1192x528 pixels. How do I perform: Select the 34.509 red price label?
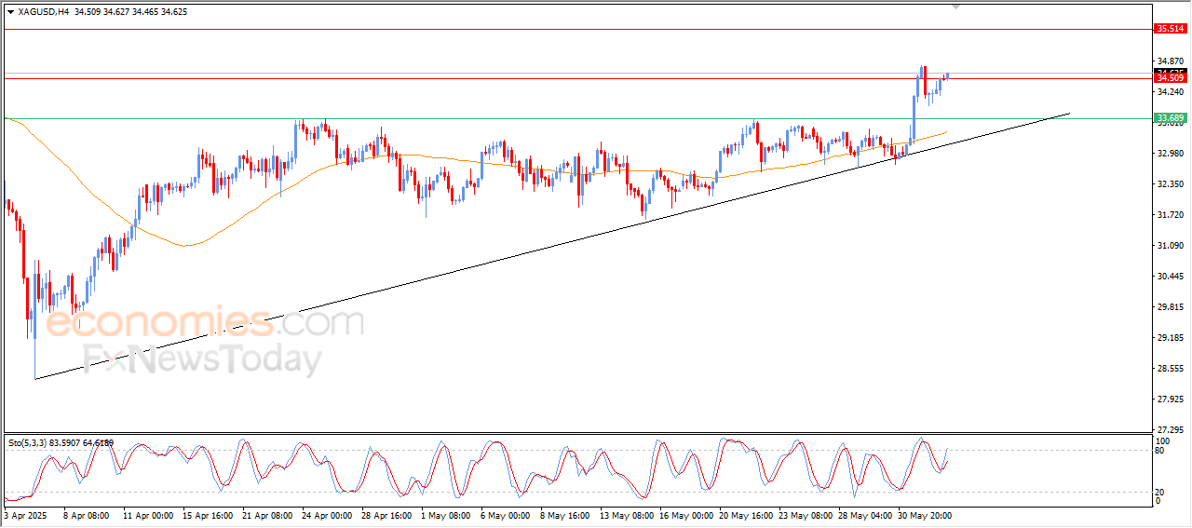pyautogui.click(x=1170, y=78)
